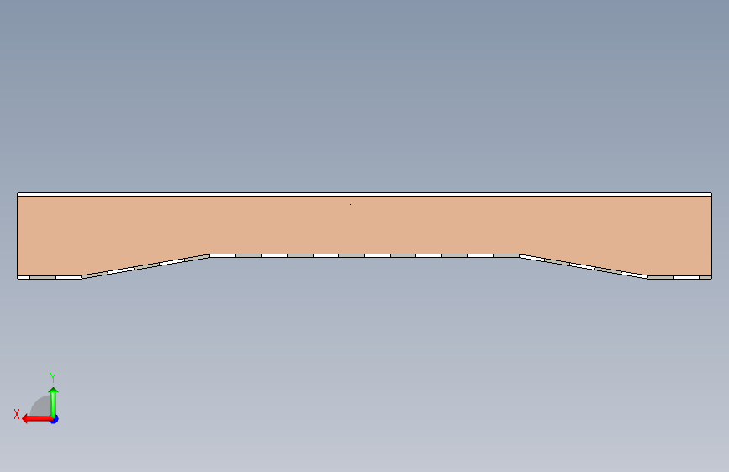Screen dimensions: 729x472
Task: Click the gray view-plane quadrant of the triad
Action: [40, 406]
